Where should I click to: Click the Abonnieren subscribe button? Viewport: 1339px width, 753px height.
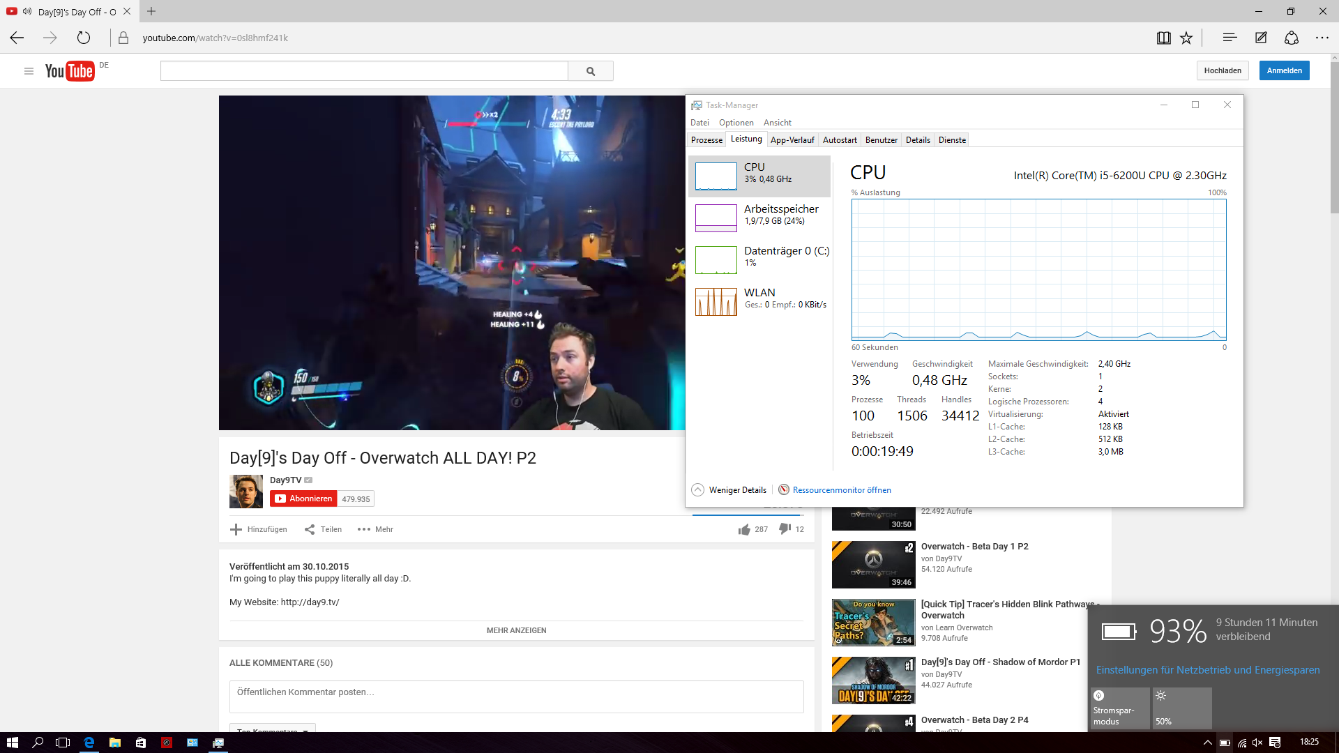303,499
